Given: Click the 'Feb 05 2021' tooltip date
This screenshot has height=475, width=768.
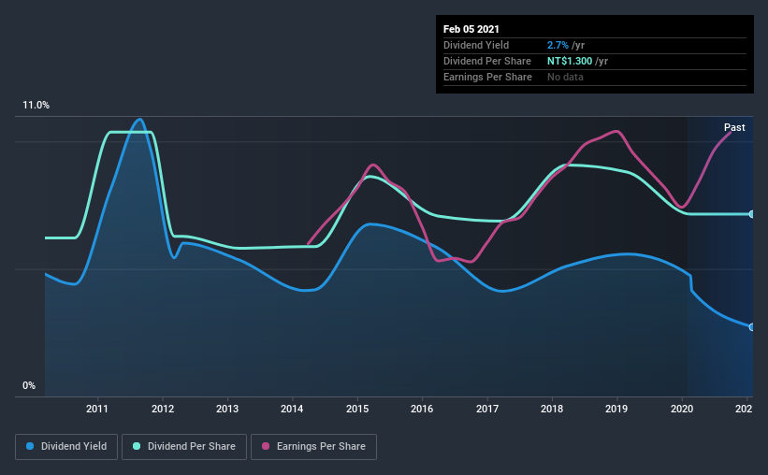Looking at the screenshot, I should (x=471, y=29).
